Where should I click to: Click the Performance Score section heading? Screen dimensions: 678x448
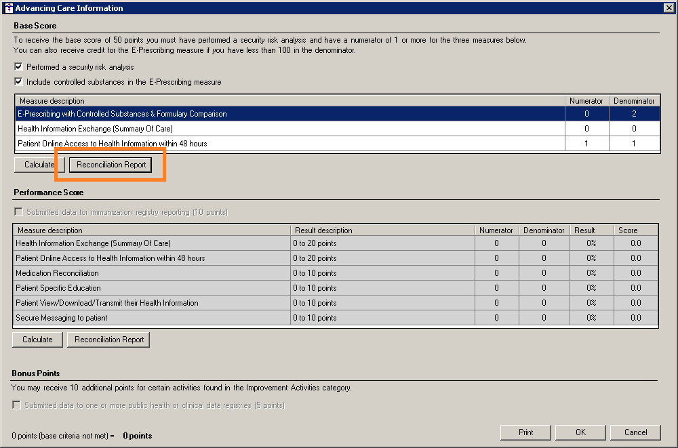48,192
